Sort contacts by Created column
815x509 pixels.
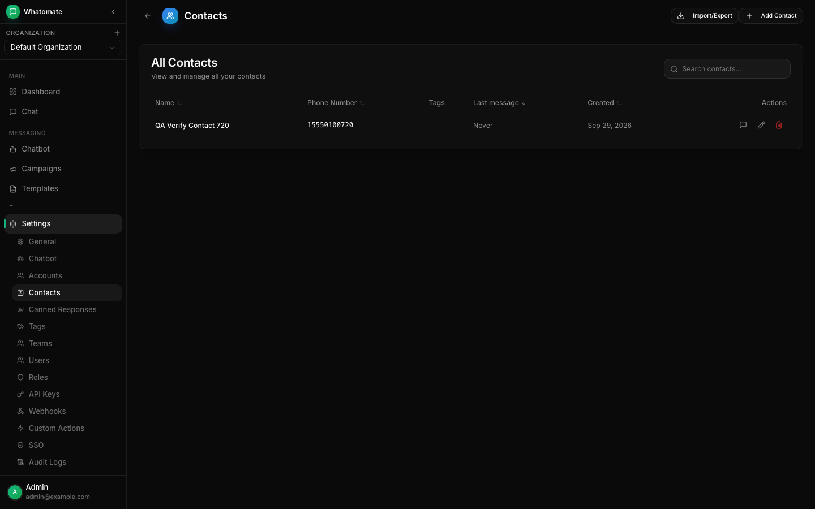(604, 103)
